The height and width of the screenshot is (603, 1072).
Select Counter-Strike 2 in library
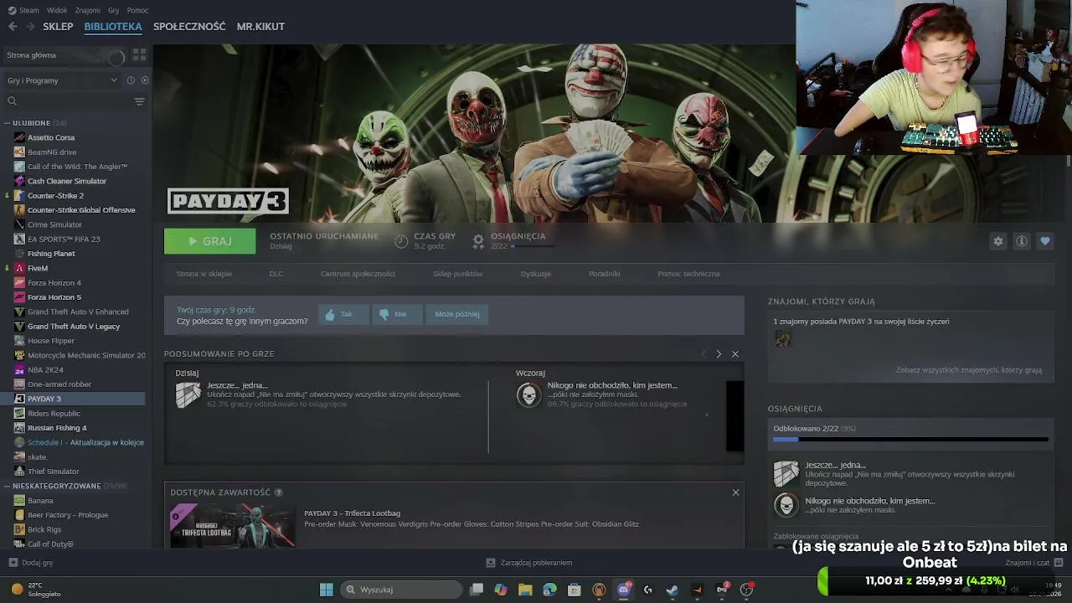pyautogui.click(x=55, y=195)
